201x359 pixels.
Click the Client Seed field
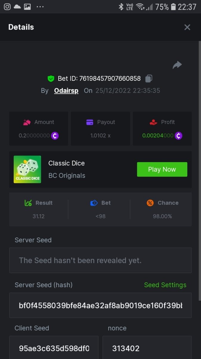coord(54,348)
